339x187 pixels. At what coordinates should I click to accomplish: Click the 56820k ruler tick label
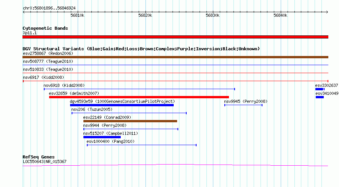[145, 16]
